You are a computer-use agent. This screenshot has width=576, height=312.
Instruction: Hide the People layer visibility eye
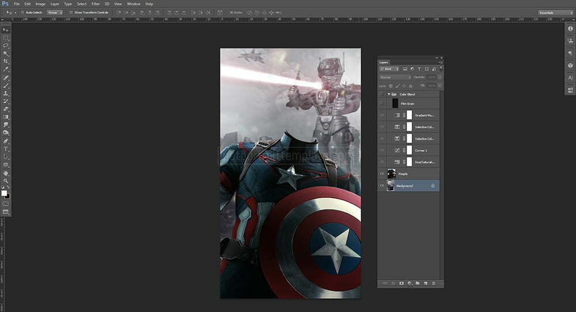[382, 173]
